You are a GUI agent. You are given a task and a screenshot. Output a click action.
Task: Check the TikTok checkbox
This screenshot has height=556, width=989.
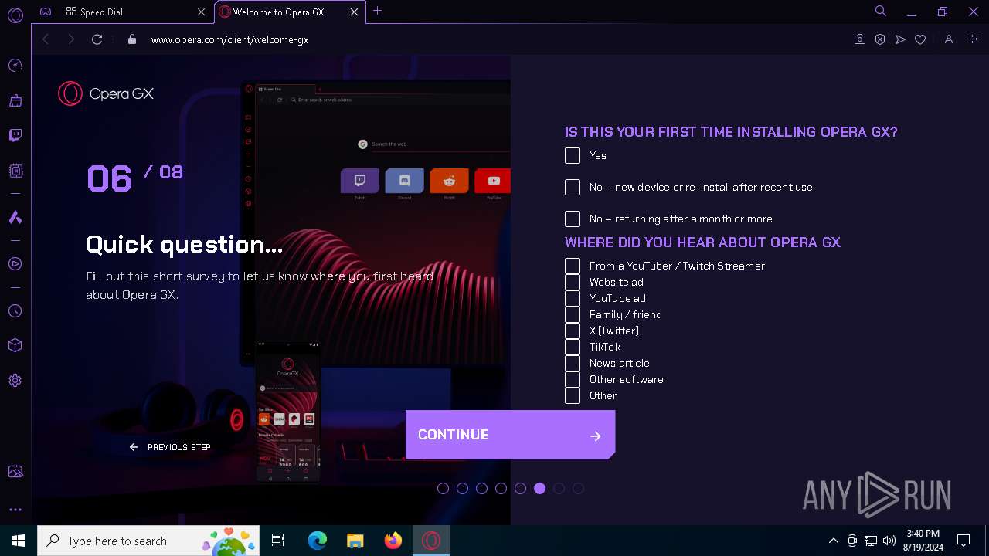pos(573,347)
